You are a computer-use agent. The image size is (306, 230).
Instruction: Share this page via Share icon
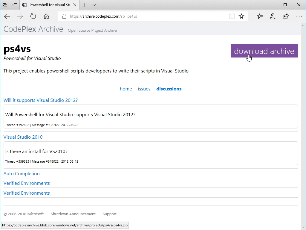286,16
